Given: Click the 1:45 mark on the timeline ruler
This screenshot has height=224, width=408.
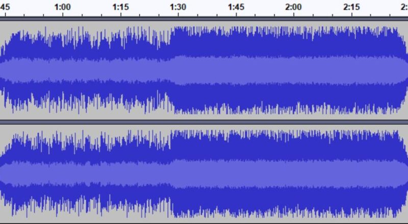Looking at the screenshot, I should coord(236,7).
